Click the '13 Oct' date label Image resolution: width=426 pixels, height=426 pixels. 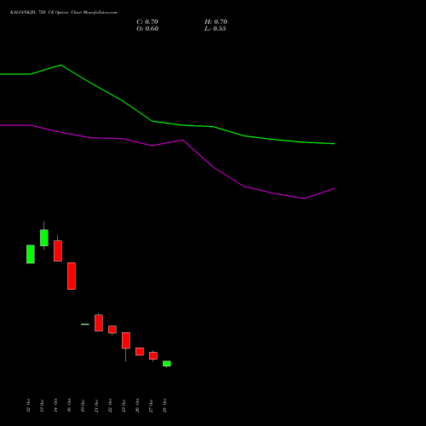pyautogui.click(x=42, y=406)
